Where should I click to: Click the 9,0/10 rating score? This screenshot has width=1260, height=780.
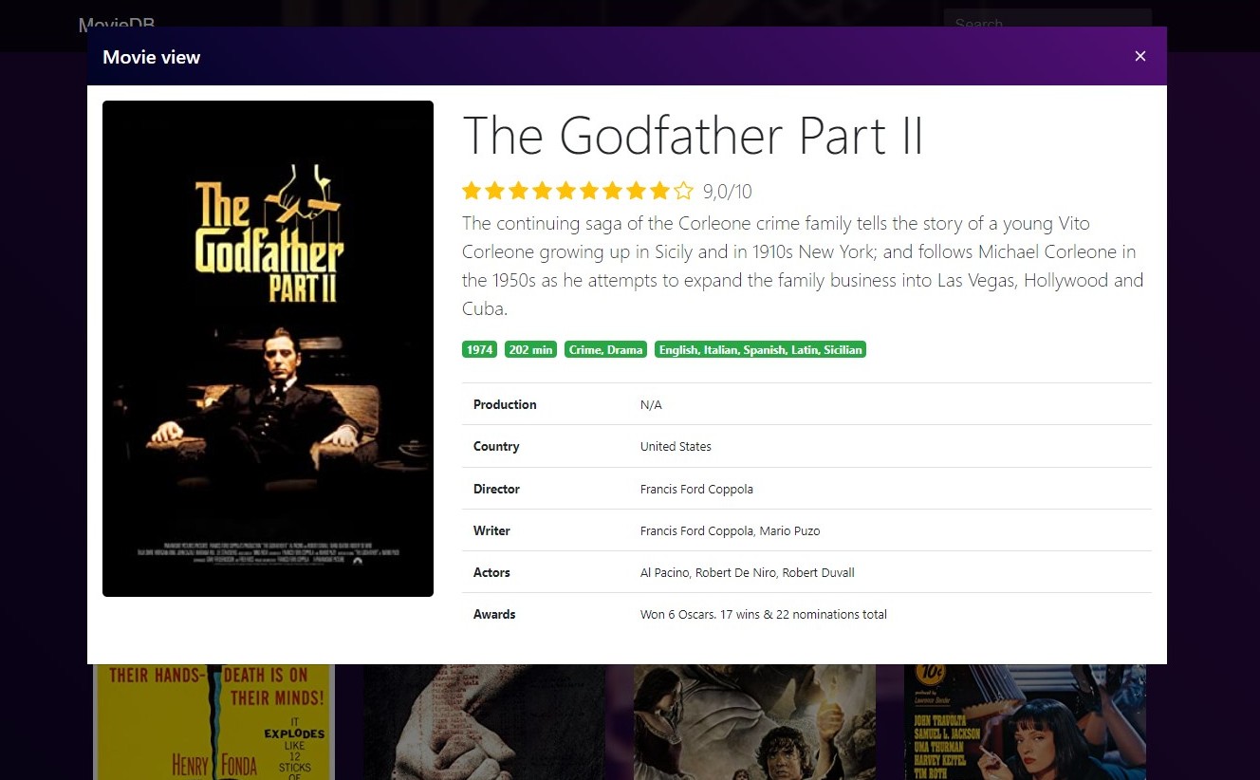pyautogui.click(x=728, y=192)
